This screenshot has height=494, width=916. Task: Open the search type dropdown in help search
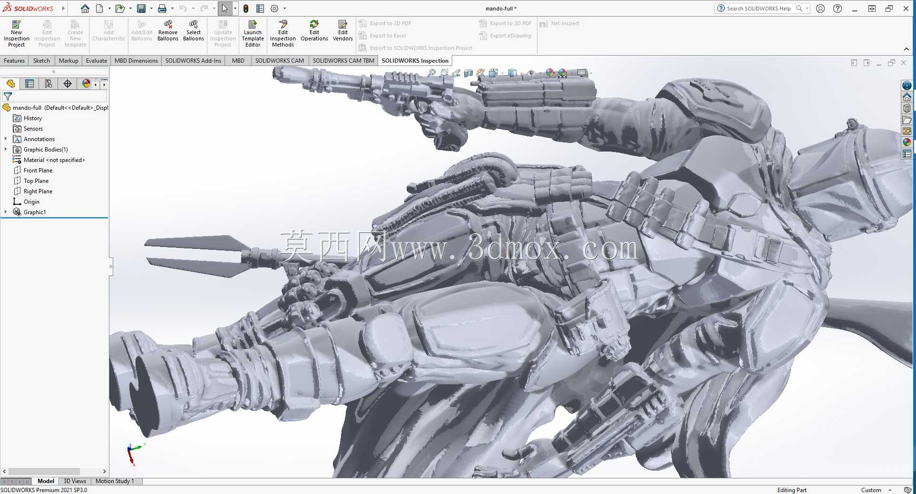[x=807, y=9]
